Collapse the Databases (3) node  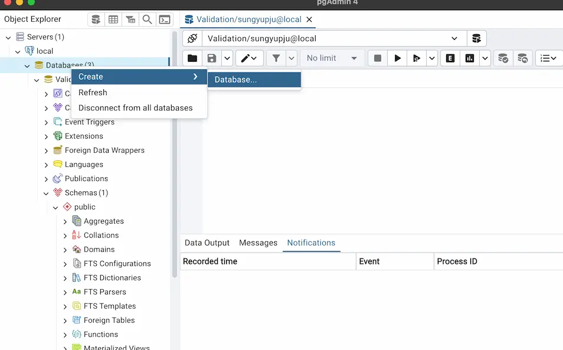pos(27,66)
